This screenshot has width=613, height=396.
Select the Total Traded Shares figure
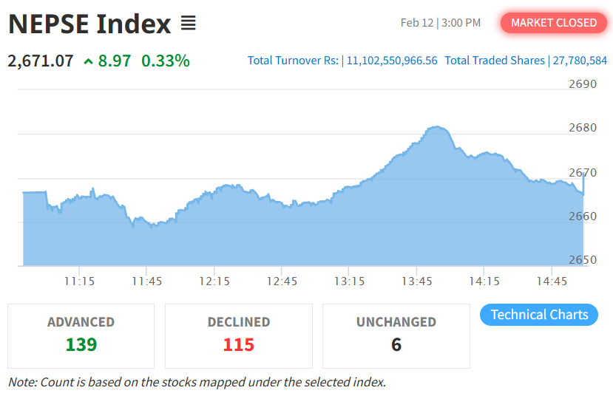[580, 61]
